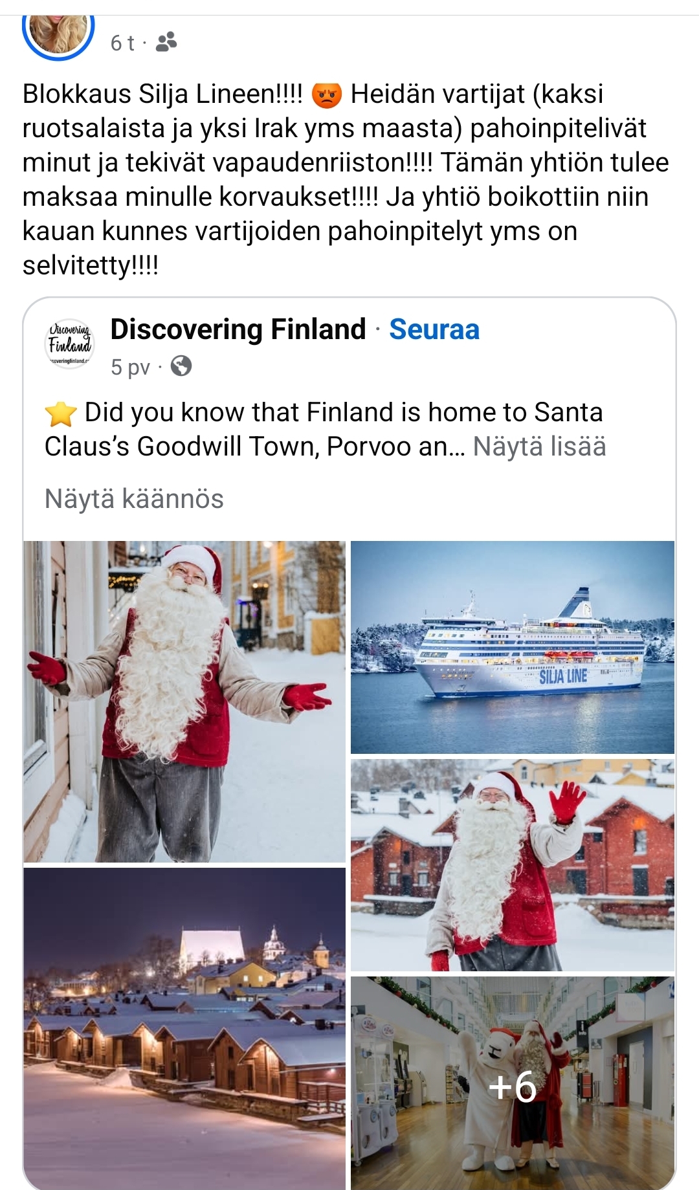
Task: Follow Discovering Finland via Seuraa
Action: coord(434,329)
